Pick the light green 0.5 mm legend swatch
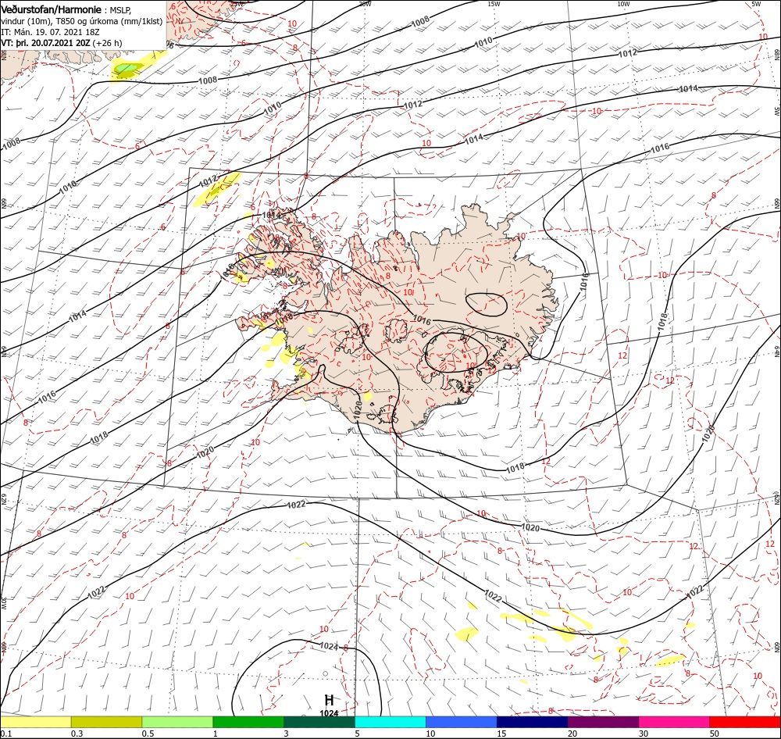This screenshot has height=739, width=781. (x=177, y=722)
